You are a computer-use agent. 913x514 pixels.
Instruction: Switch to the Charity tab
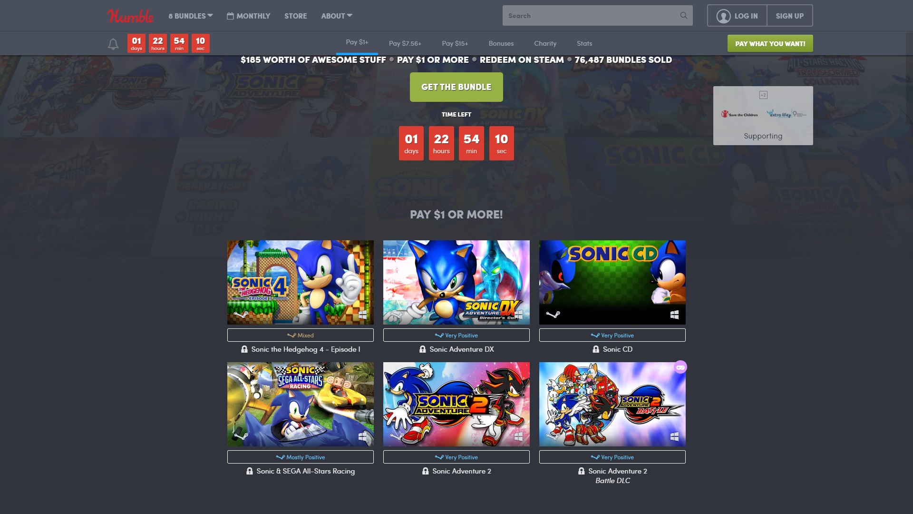tap(545, 43)
